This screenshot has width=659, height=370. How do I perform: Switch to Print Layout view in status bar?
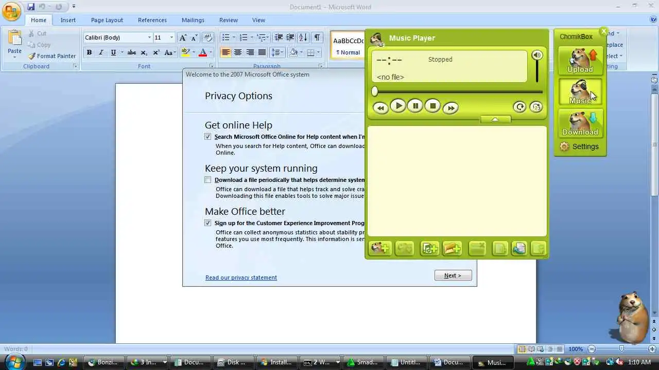pyautogui.click(x=522, y=349)
